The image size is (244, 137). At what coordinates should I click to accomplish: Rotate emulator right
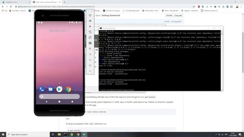(90, 38)
